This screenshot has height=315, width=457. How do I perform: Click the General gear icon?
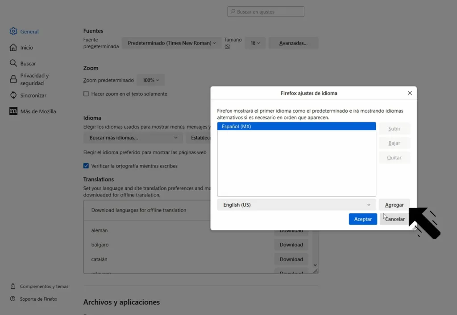(13, 31)
